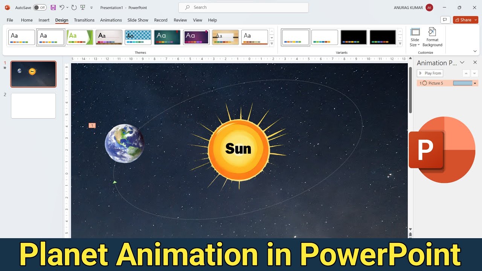Viewport: 482px width, 271px height.
Task: Apply the first black variant
Action: [354, 37]
